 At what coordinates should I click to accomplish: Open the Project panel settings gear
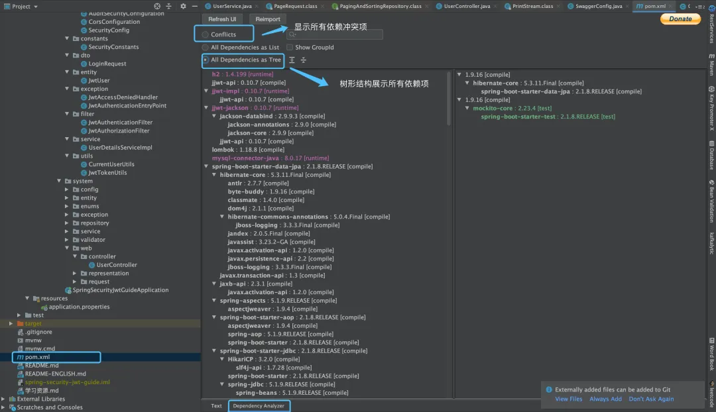pyautogui.click(x=183, y=7)
